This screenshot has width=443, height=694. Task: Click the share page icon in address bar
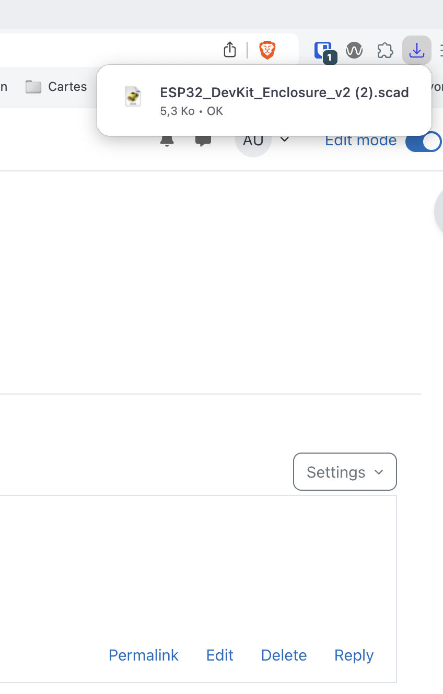[x=230, y=50]
